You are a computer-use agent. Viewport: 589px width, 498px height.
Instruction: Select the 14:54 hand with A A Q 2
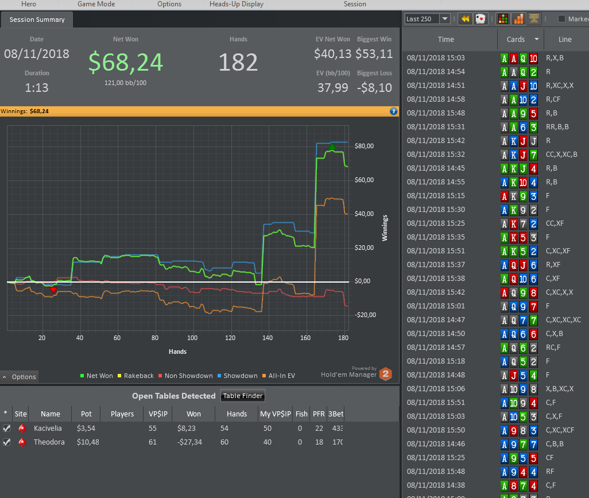496,72
